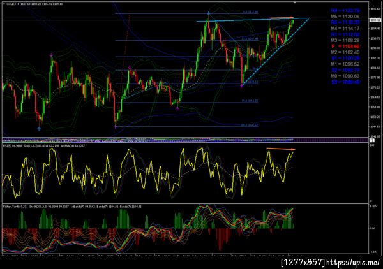Click the blue S1 support label
Screen dimensions: 383x269
[345, 58]
